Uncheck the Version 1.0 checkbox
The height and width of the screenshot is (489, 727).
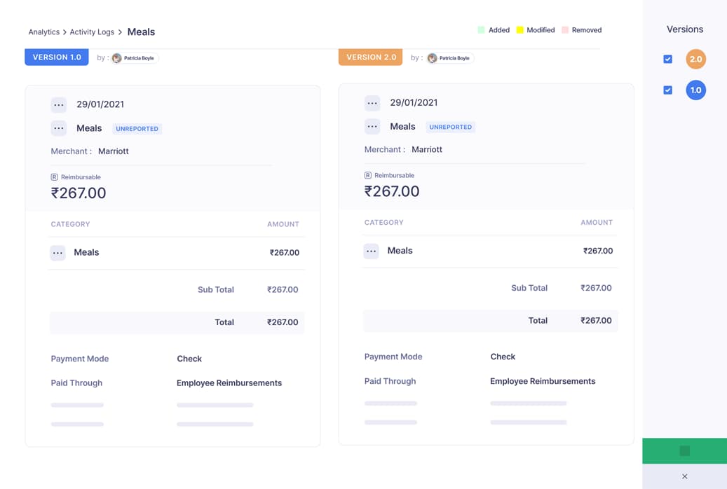click(667, 90)
